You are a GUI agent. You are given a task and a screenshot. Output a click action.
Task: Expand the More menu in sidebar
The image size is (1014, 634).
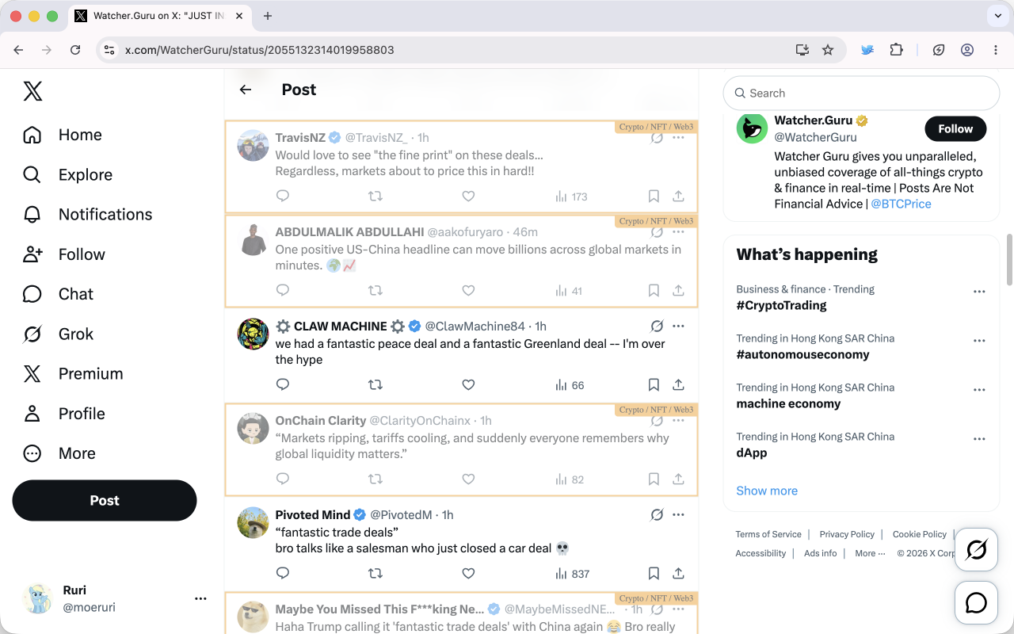59,453
